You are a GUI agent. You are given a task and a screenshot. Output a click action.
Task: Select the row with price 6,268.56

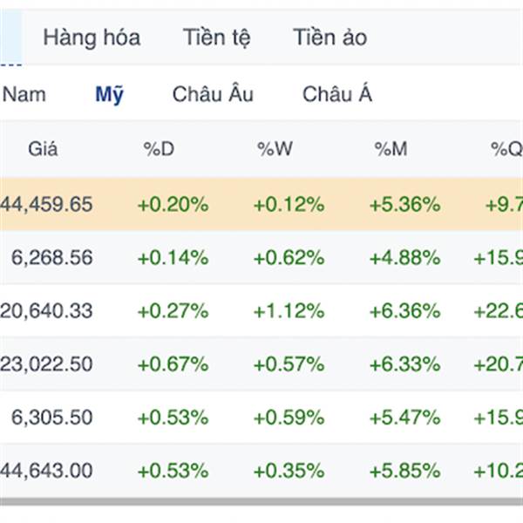coord(261,257)
